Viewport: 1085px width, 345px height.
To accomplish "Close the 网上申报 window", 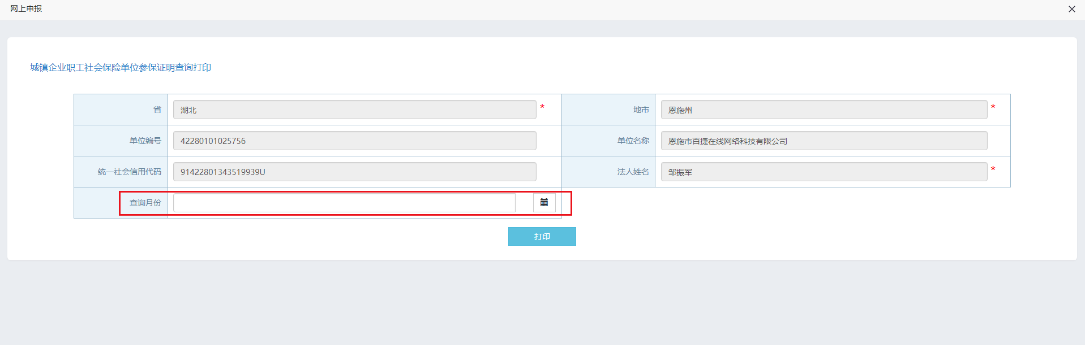I will click(x=1071, y=9).
